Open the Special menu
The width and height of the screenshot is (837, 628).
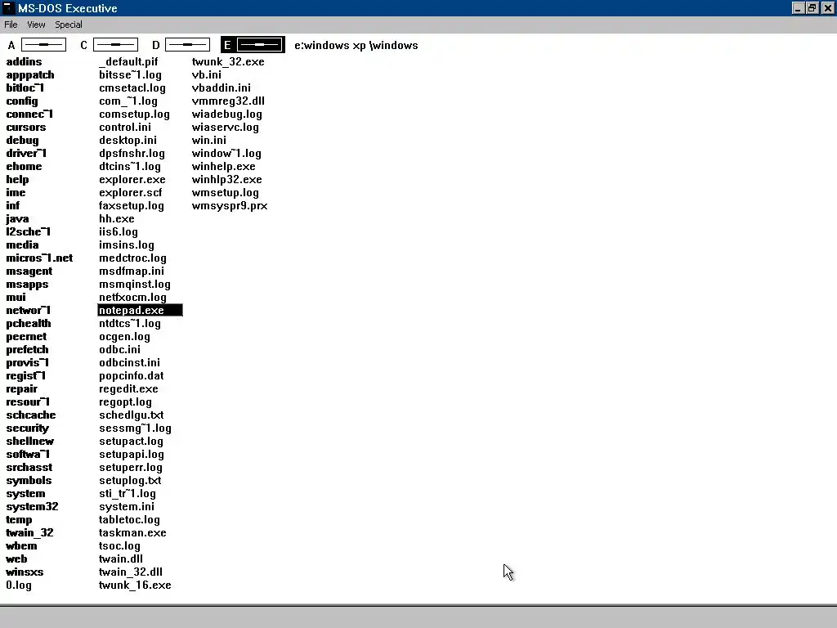(x=69, y=25)
